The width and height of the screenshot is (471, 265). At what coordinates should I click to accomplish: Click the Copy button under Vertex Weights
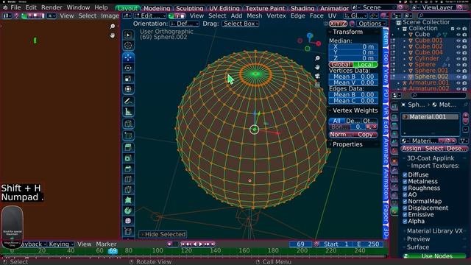[x=366, y=135]
